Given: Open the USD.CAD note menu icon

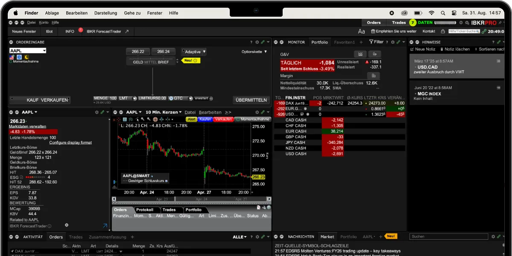Looking at the screenshot, I should 498,61.
